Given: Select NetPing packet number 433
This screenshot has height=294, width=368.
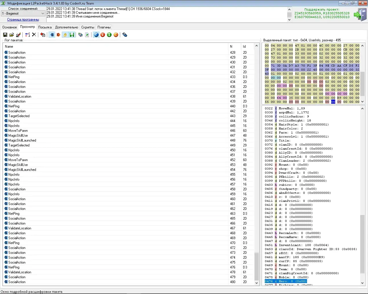Looking at the screenshot, I should 129,77.
